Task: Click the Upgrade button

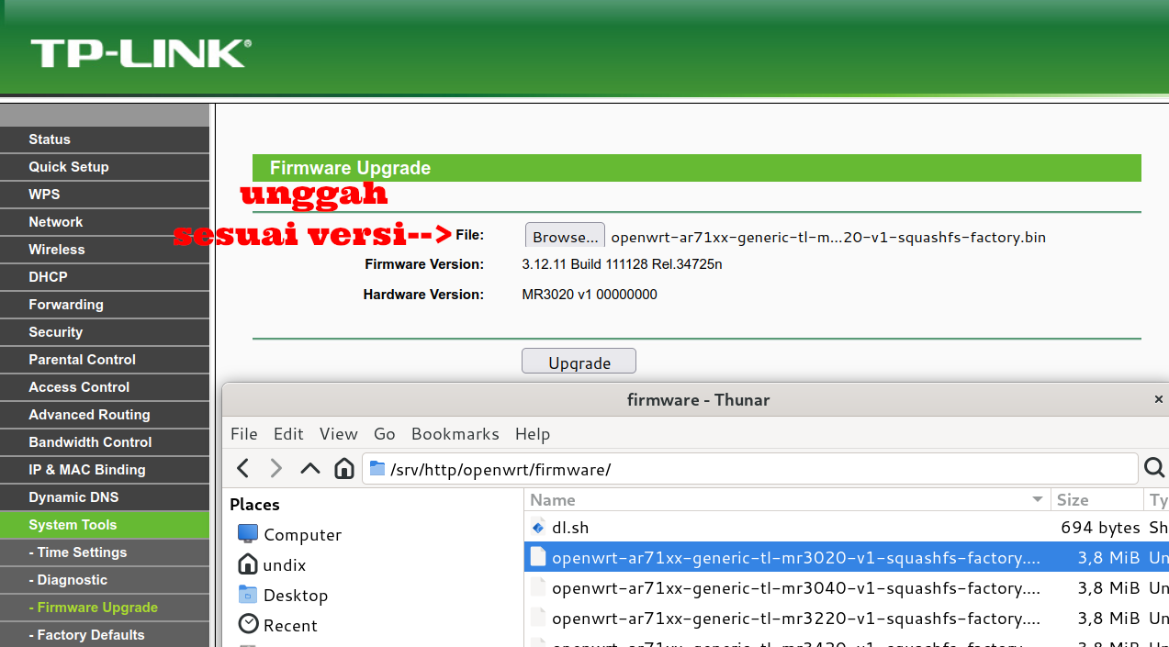Action: click(579, 362)
